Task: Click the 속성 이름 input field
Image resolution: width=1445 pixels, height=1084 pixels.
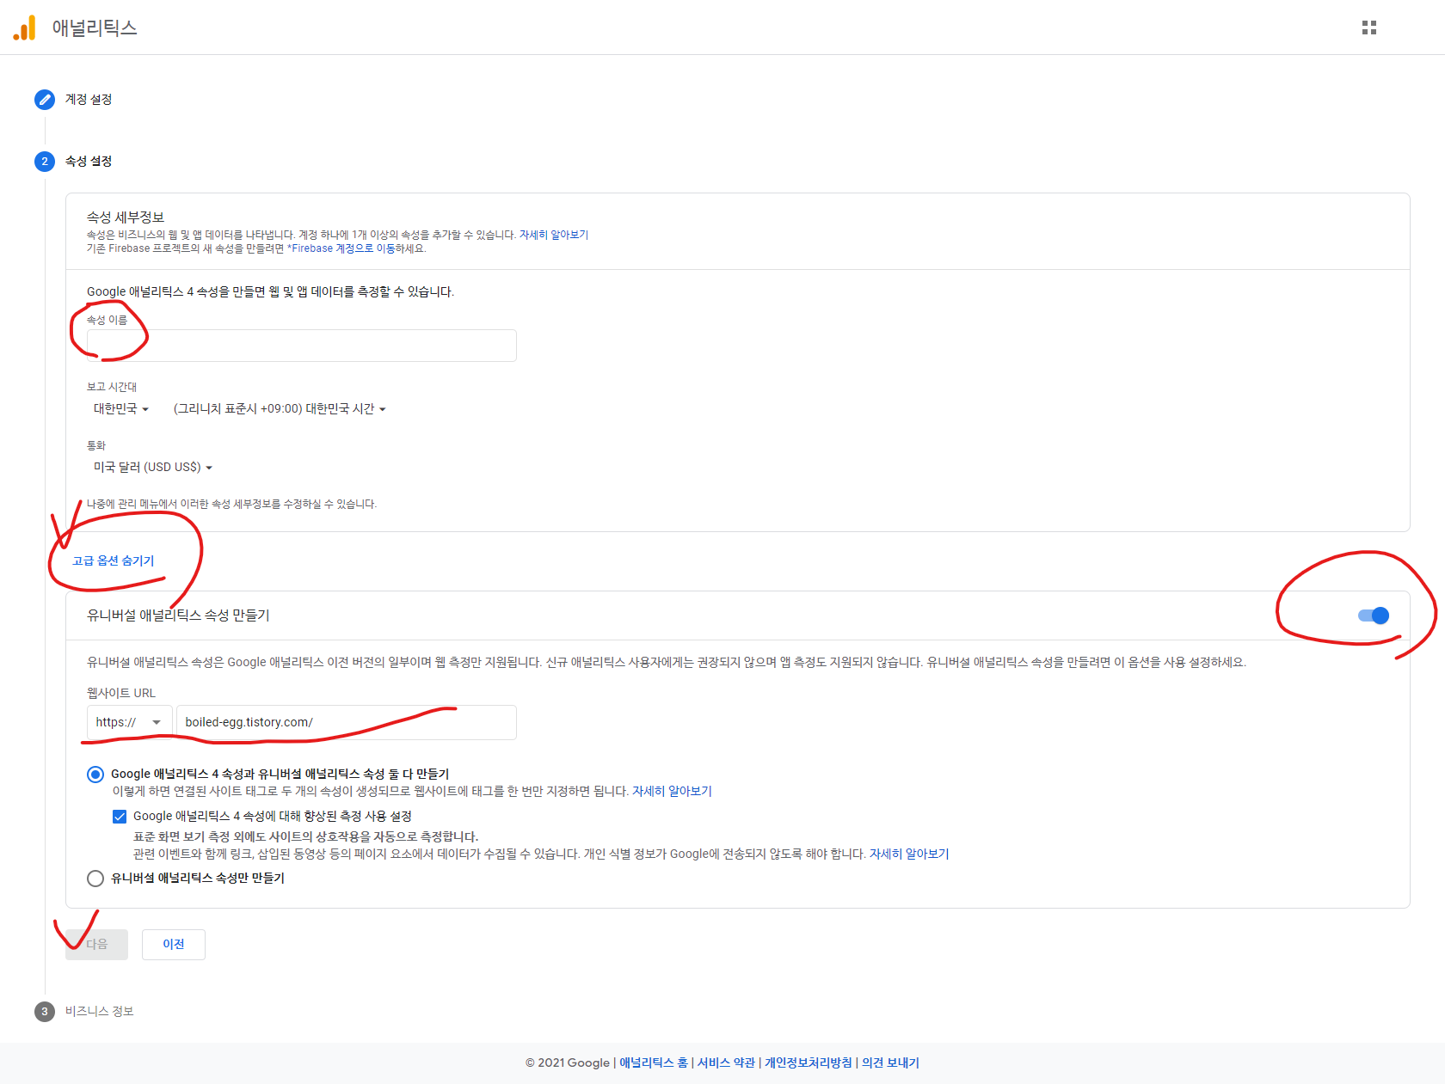Action: (301, 346)
